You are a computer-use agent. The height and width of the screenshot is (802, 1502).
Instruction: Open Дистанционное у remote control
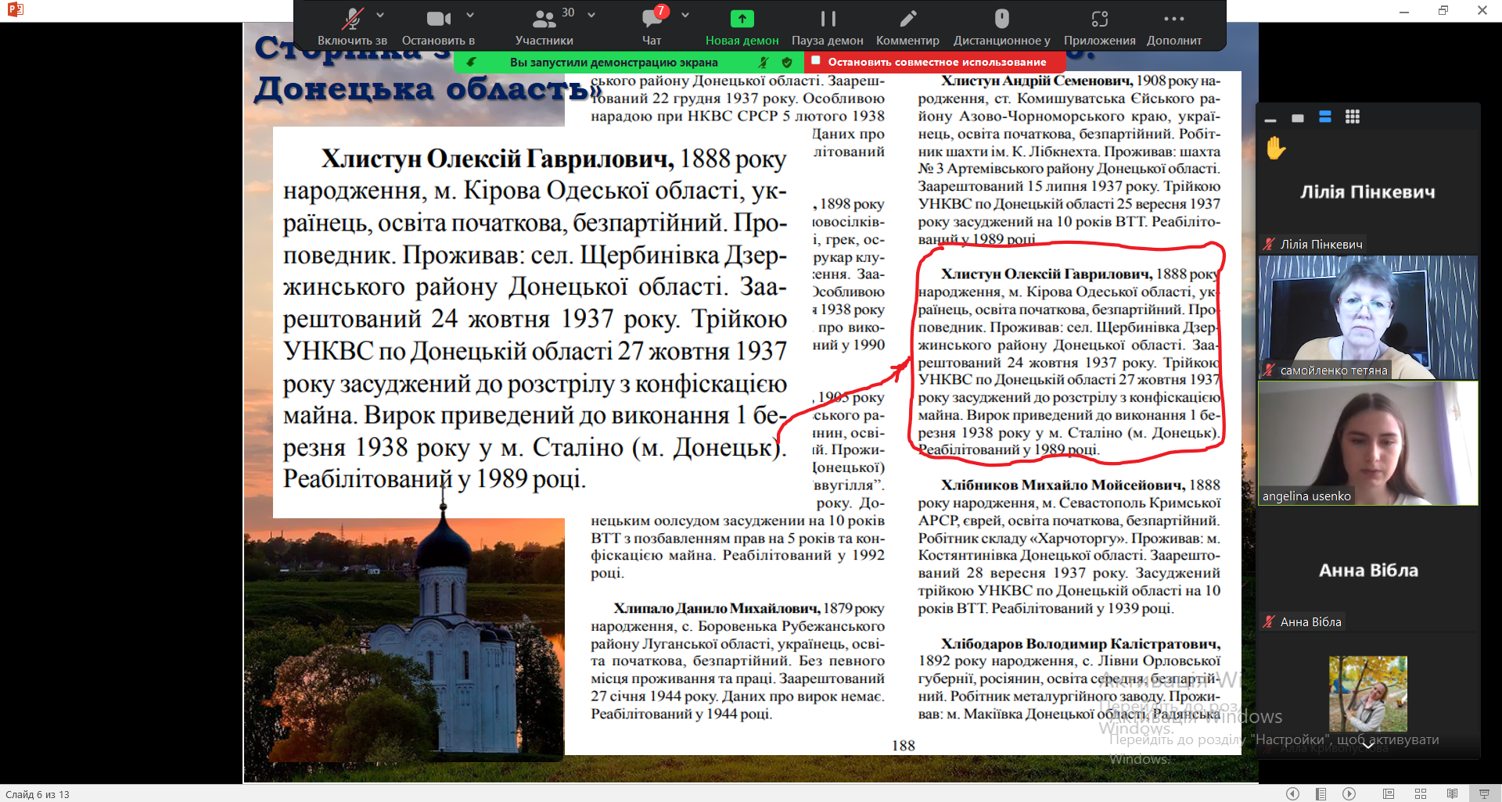point(1001,26)
